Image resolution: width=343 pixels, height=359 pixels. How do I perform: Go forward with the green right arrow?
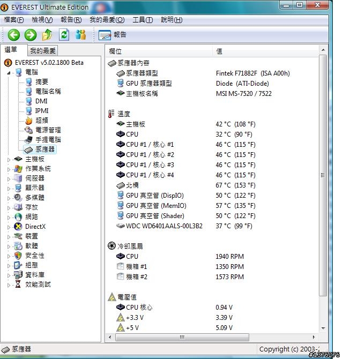31,35
